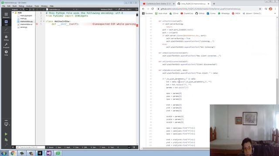Click the green Run button

[x=6, y=134]
